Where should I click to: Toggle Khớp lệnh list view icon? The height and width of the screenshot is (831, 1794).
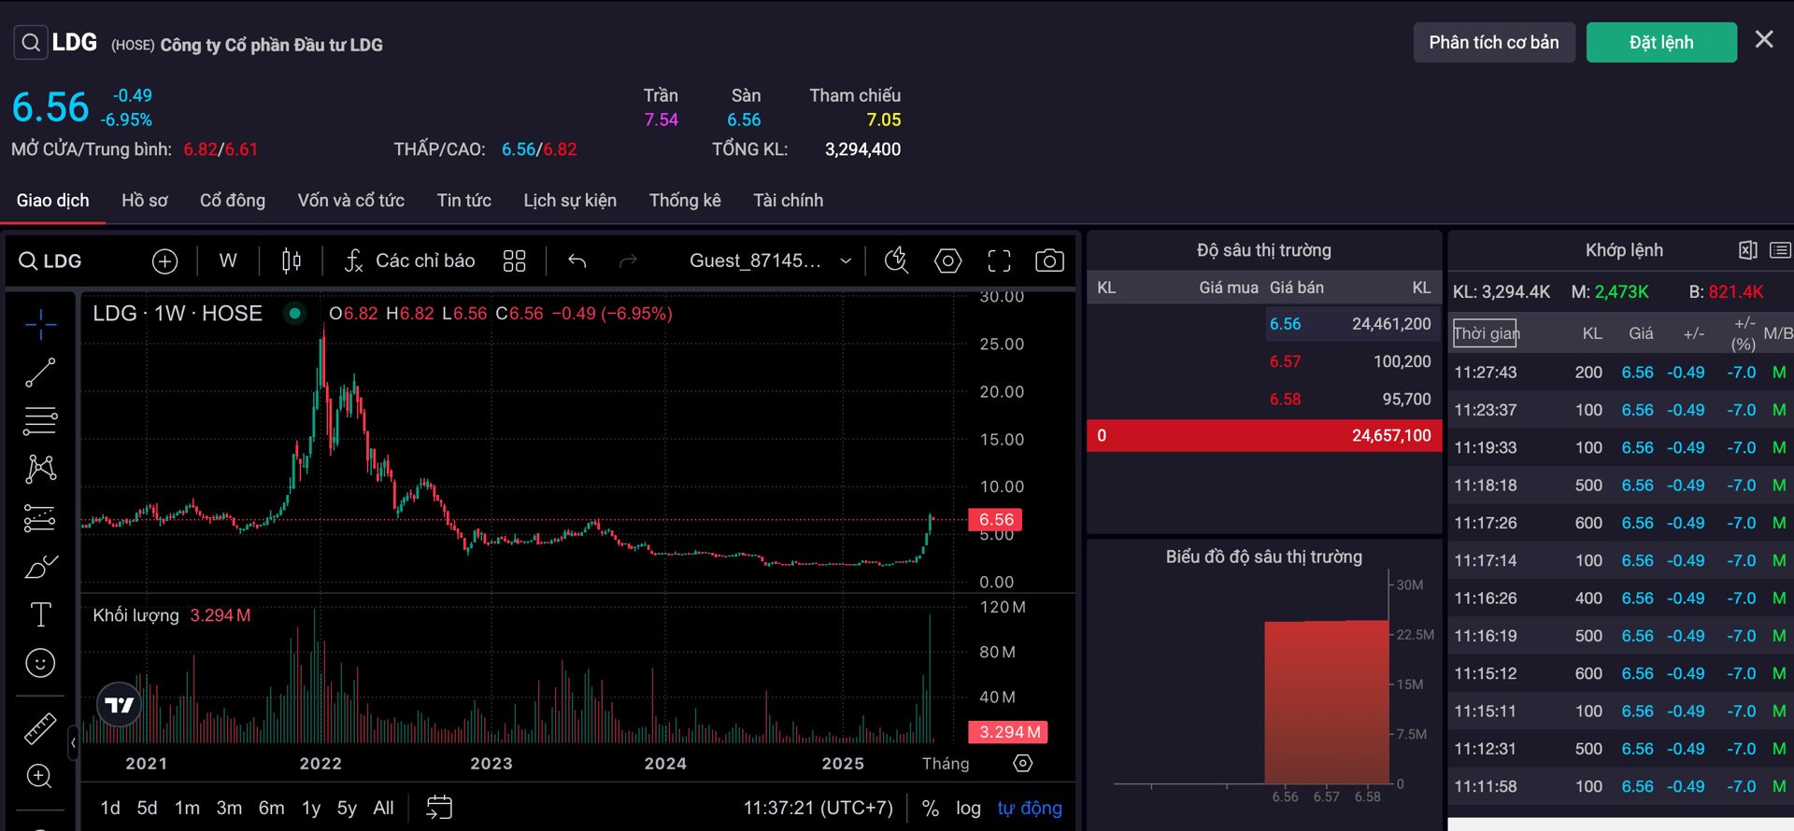pos(1780,250)
